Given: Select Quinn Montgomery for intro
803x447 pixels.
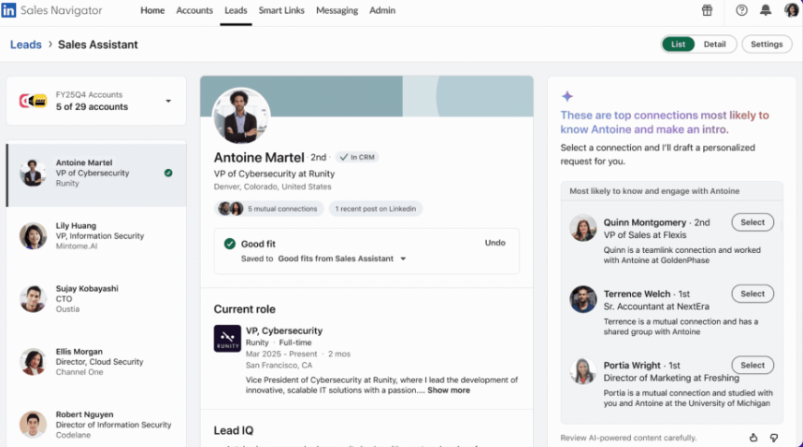Looking at the screenshot, I should (x=753, y=222).
